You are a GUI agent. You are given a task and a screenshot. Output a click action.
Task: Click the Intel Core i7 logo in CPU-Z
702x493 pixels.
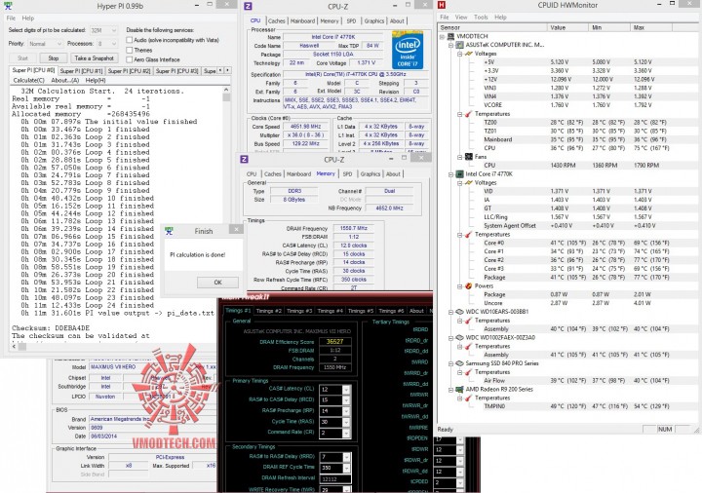[407, 50]
